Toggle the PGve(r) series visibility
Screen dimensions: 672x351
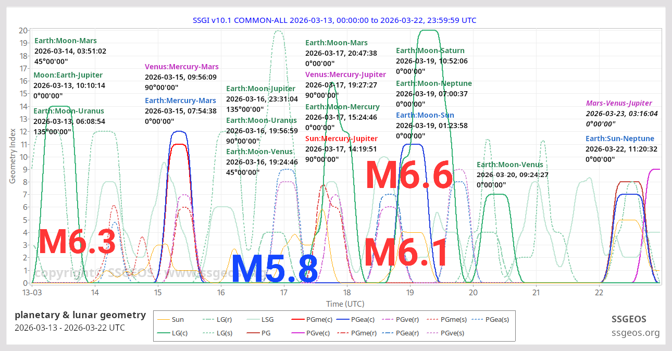pyautogui.click(x=387, y=319)
